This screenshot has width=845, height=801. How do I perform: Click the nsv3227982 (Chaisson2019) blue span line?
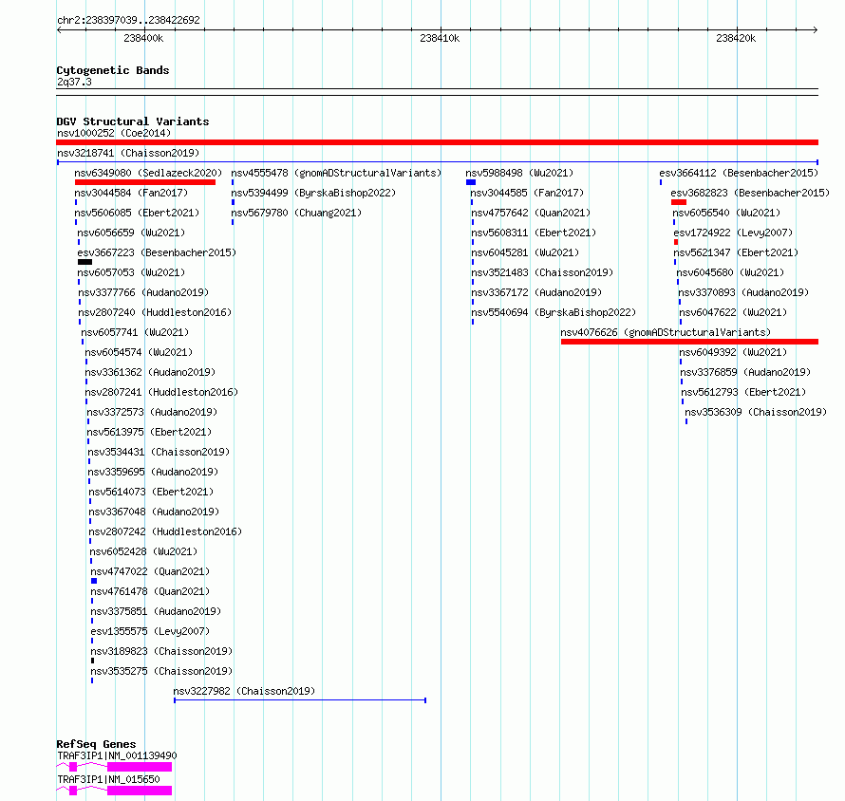[x=300, y=700]
